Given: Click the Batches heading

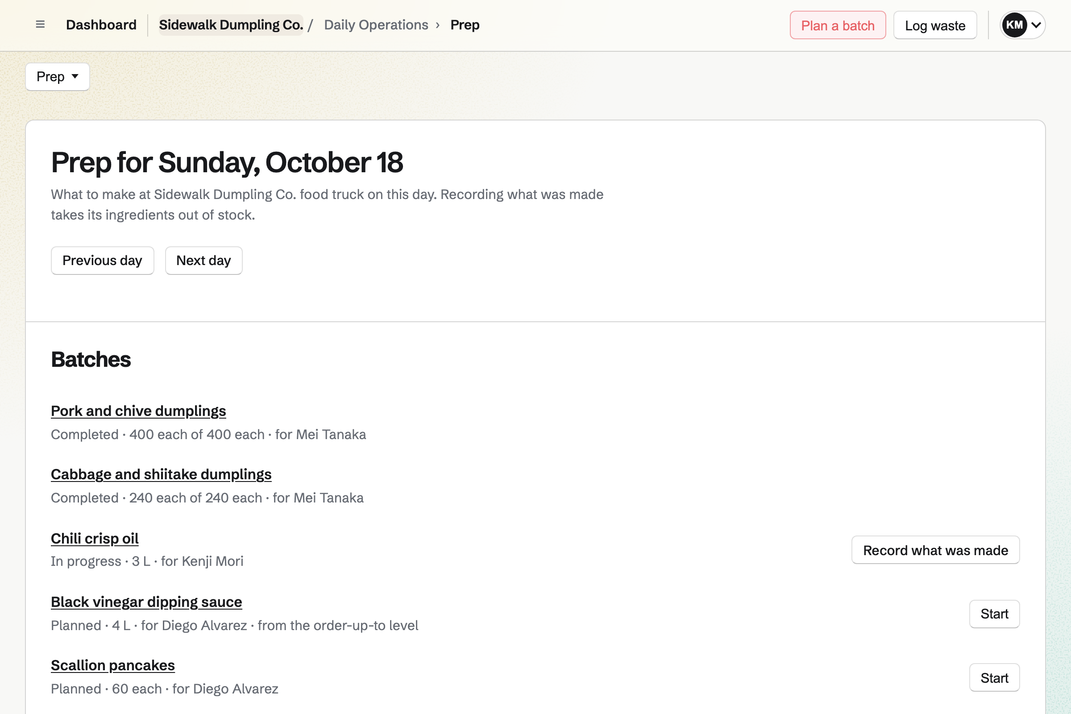Looking at the screenshot, I should coord(91,359).
